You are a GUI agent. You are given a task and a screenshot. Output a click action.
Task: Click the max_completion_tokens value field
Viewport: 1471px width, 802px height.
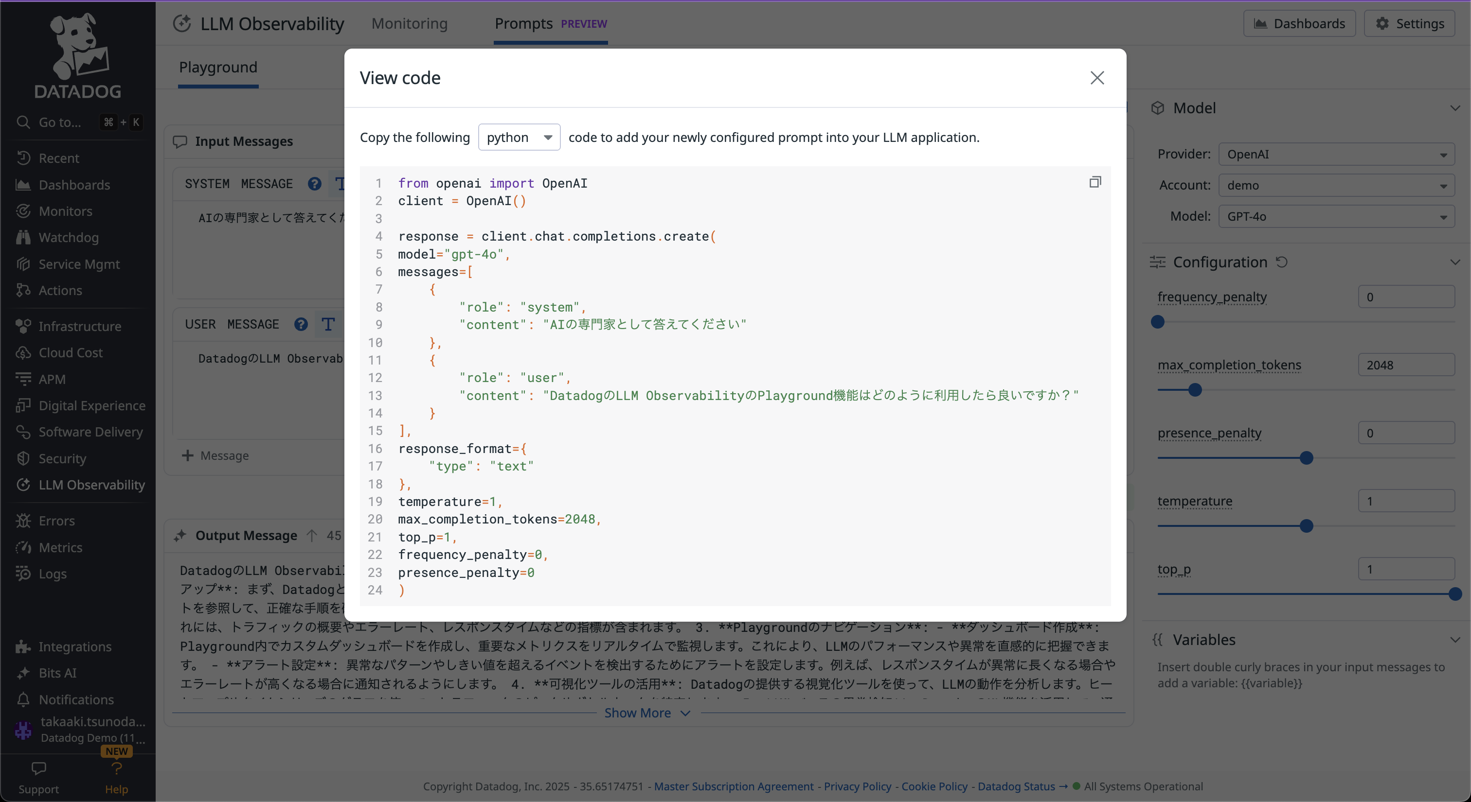point(1405,365)
